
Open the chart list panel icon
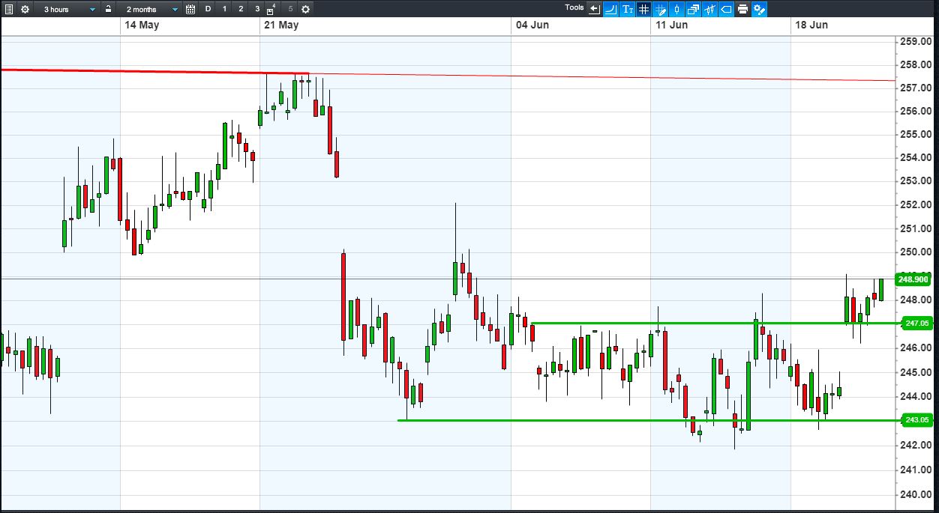coord(9,9)
